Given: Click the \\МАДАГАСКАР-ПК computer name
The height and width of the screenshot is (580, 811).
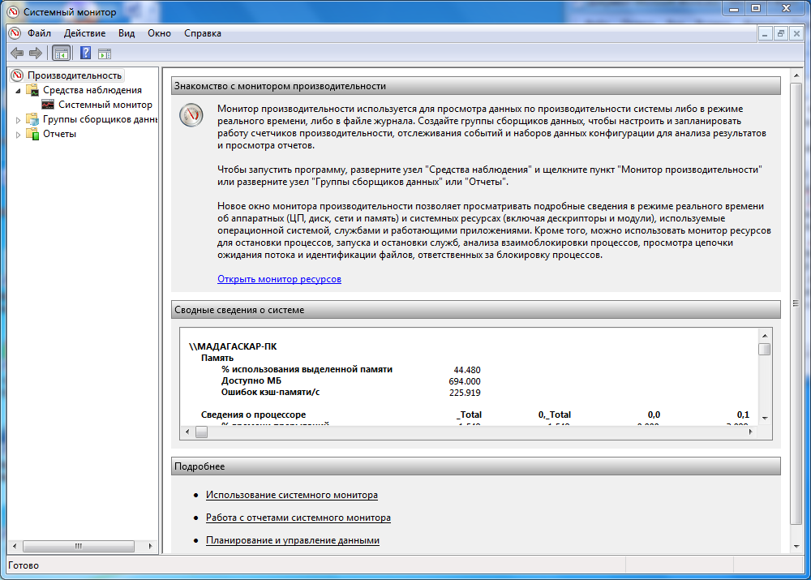Looking at the screenshot, I should point(233,346).
